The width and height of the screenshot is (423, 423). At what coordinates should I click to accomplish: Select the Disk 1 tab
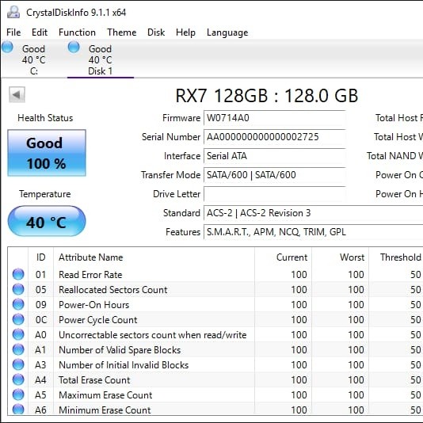point(101,59)
